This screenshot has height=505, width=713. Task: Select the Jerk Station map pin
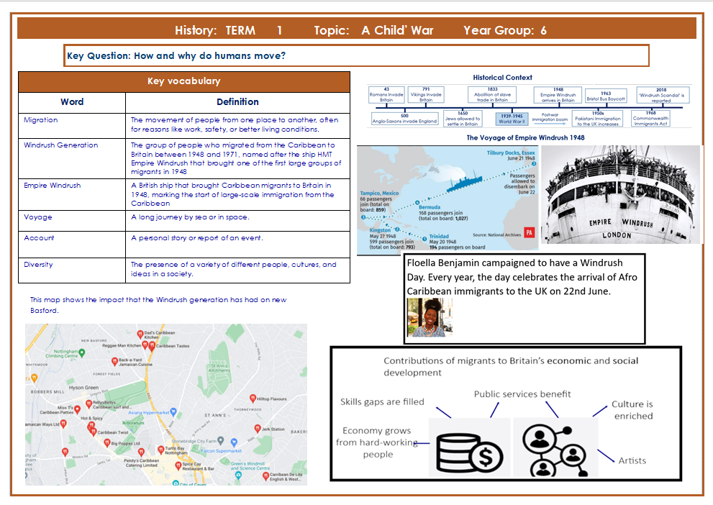click(x=258, y=428)
